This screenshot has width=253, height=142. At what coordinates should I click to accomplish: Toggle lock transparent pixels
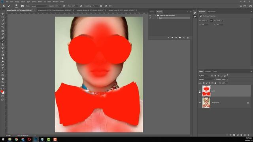204,83
